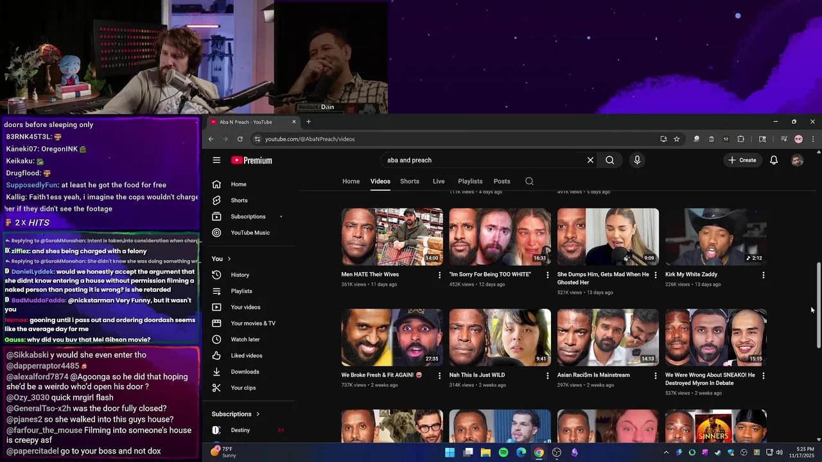Open a new browser tab

[308, 122]
